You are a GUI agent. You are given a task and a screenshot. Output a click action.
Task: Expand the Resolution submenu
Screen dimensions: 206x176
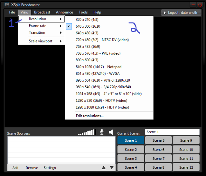pos(42,19)
